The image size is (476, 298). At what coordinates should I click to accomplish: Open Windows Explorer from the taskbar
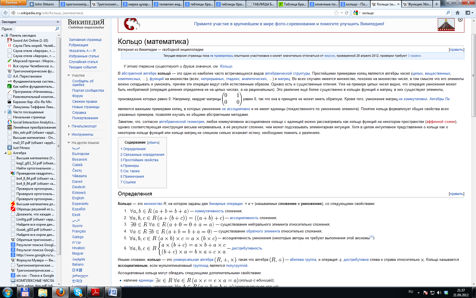(42, 292)
